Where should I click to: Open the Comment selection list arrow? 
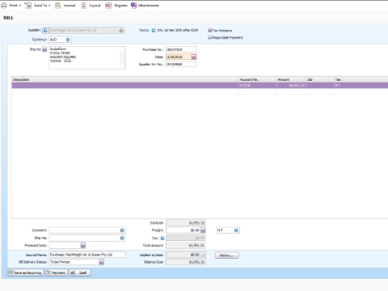click(x=122, y=230)
